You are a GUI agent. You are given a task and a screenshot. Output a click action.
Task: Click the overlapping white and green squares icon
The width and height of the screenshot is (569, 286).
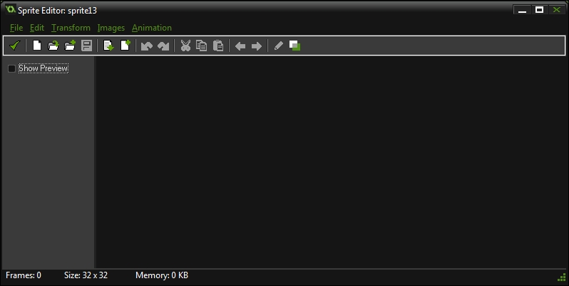tap(294, 46)
